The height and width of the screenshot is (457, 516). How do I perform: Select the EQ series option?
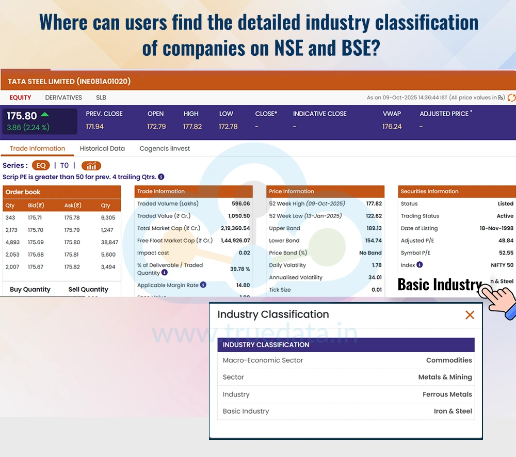tap(41, 165)
